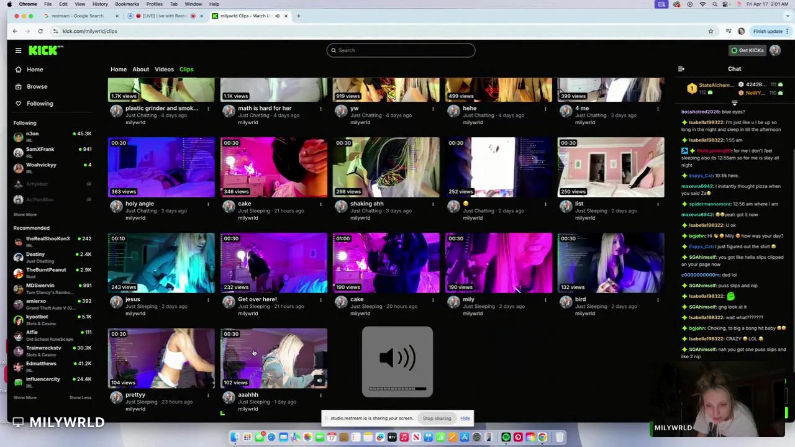Open options menu for 'bird' clip
795x447 pixels.
(x=658, y=300)
